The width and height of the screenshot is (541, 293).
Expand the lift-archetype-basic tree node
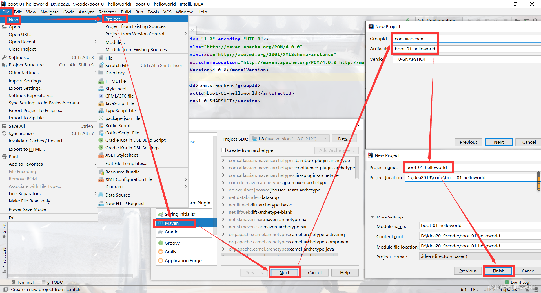click(223, 205)
